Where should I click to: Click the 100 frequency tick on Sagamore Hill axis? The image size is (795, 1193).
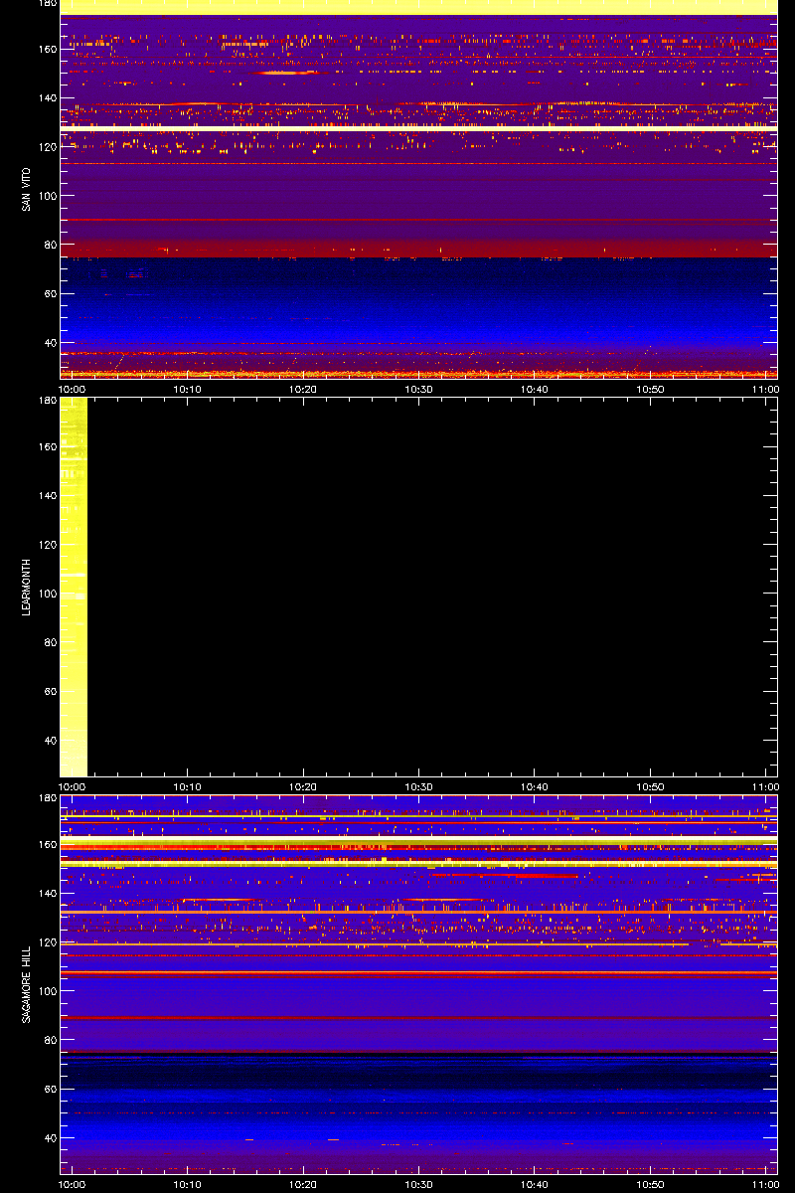click(x=47, y=991)
